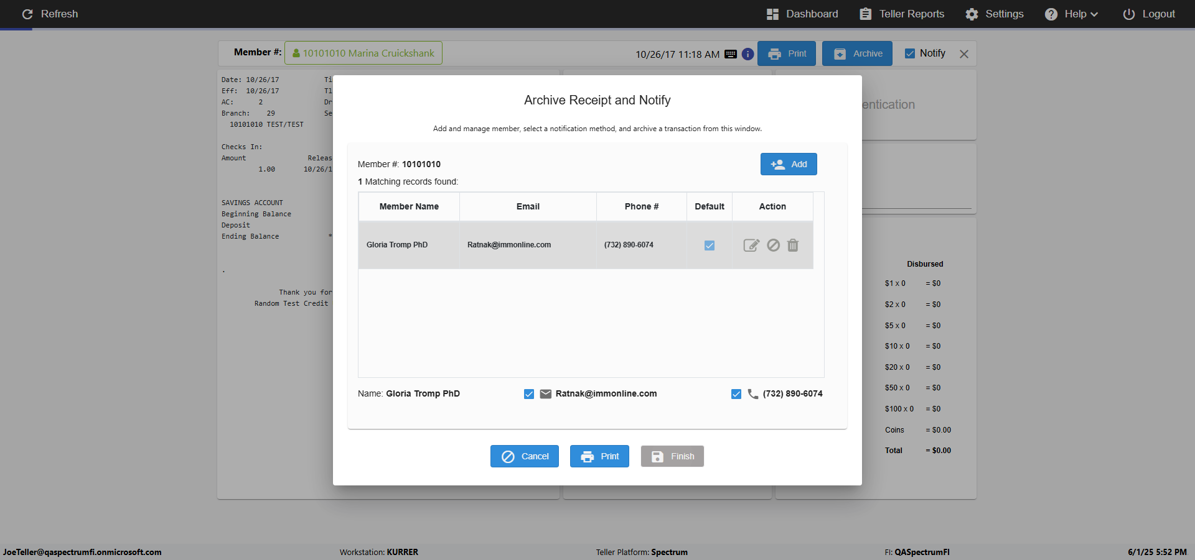Image resolution: width=1195 pixels, height=560 pixels.
Task: Click the Phone # column header
Action: (642, 206)
